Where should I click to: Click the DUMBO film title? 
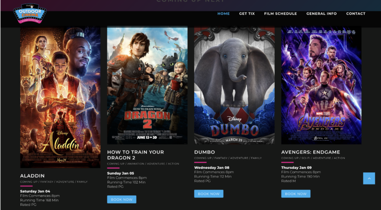204,152
